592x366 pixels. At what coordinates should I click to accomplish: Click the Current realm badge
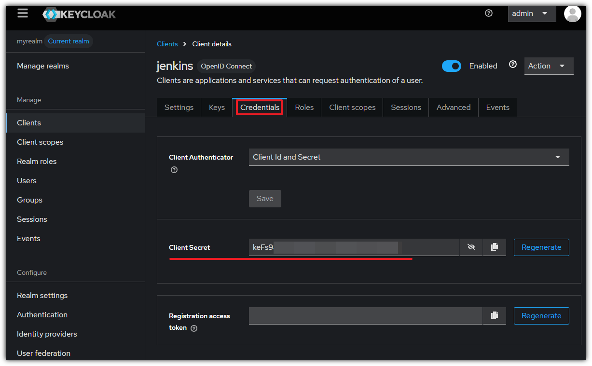pyautogui.click(x=69, y=41)
